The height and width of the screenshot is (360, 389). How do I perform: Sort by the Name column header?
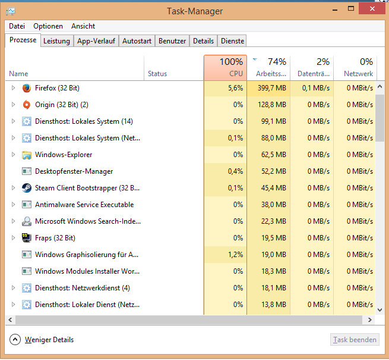pos(74,68)
